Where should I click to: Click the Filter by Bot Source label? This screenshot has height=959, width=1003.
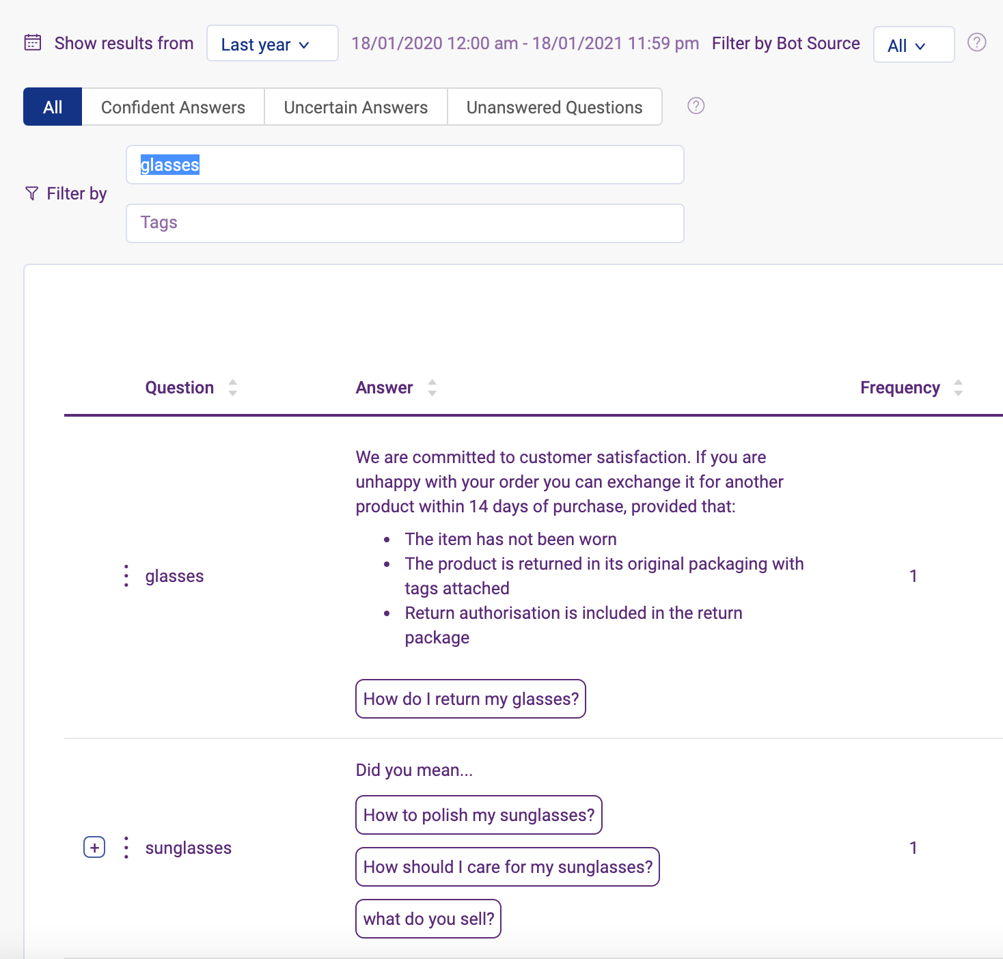pyautogui.click(x=786, y=43)
